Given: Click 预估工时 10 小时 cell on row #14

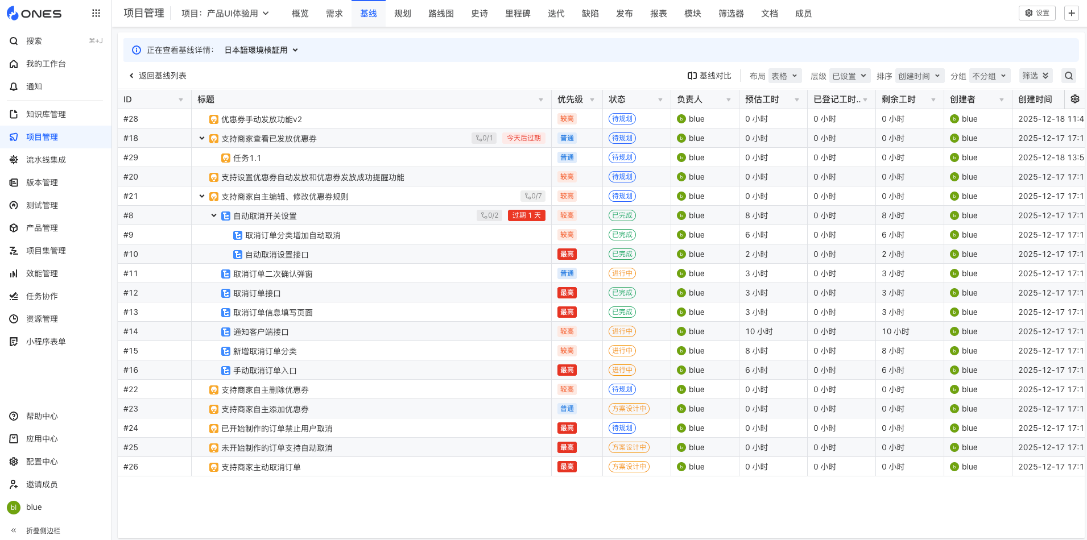Looking at the screenshot, I should click(773, 331).
